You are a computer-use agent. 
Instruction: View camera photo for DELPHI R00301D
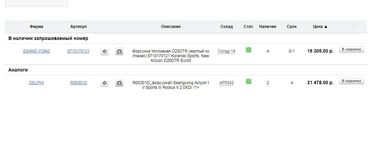(119, 83)
